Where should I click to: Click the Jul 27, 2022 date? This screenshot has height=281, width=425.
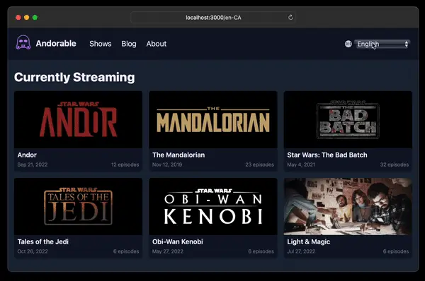[301, 251]
